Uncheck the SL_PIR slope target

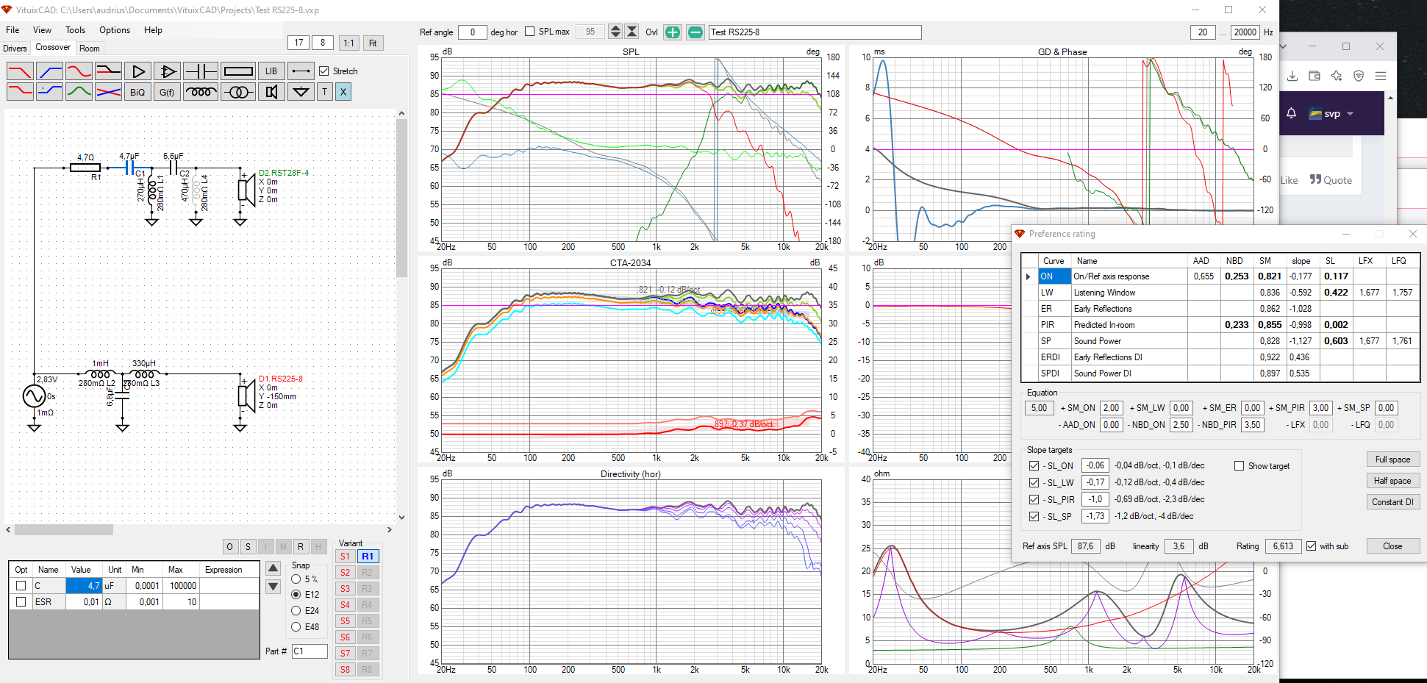[1034, 500]
